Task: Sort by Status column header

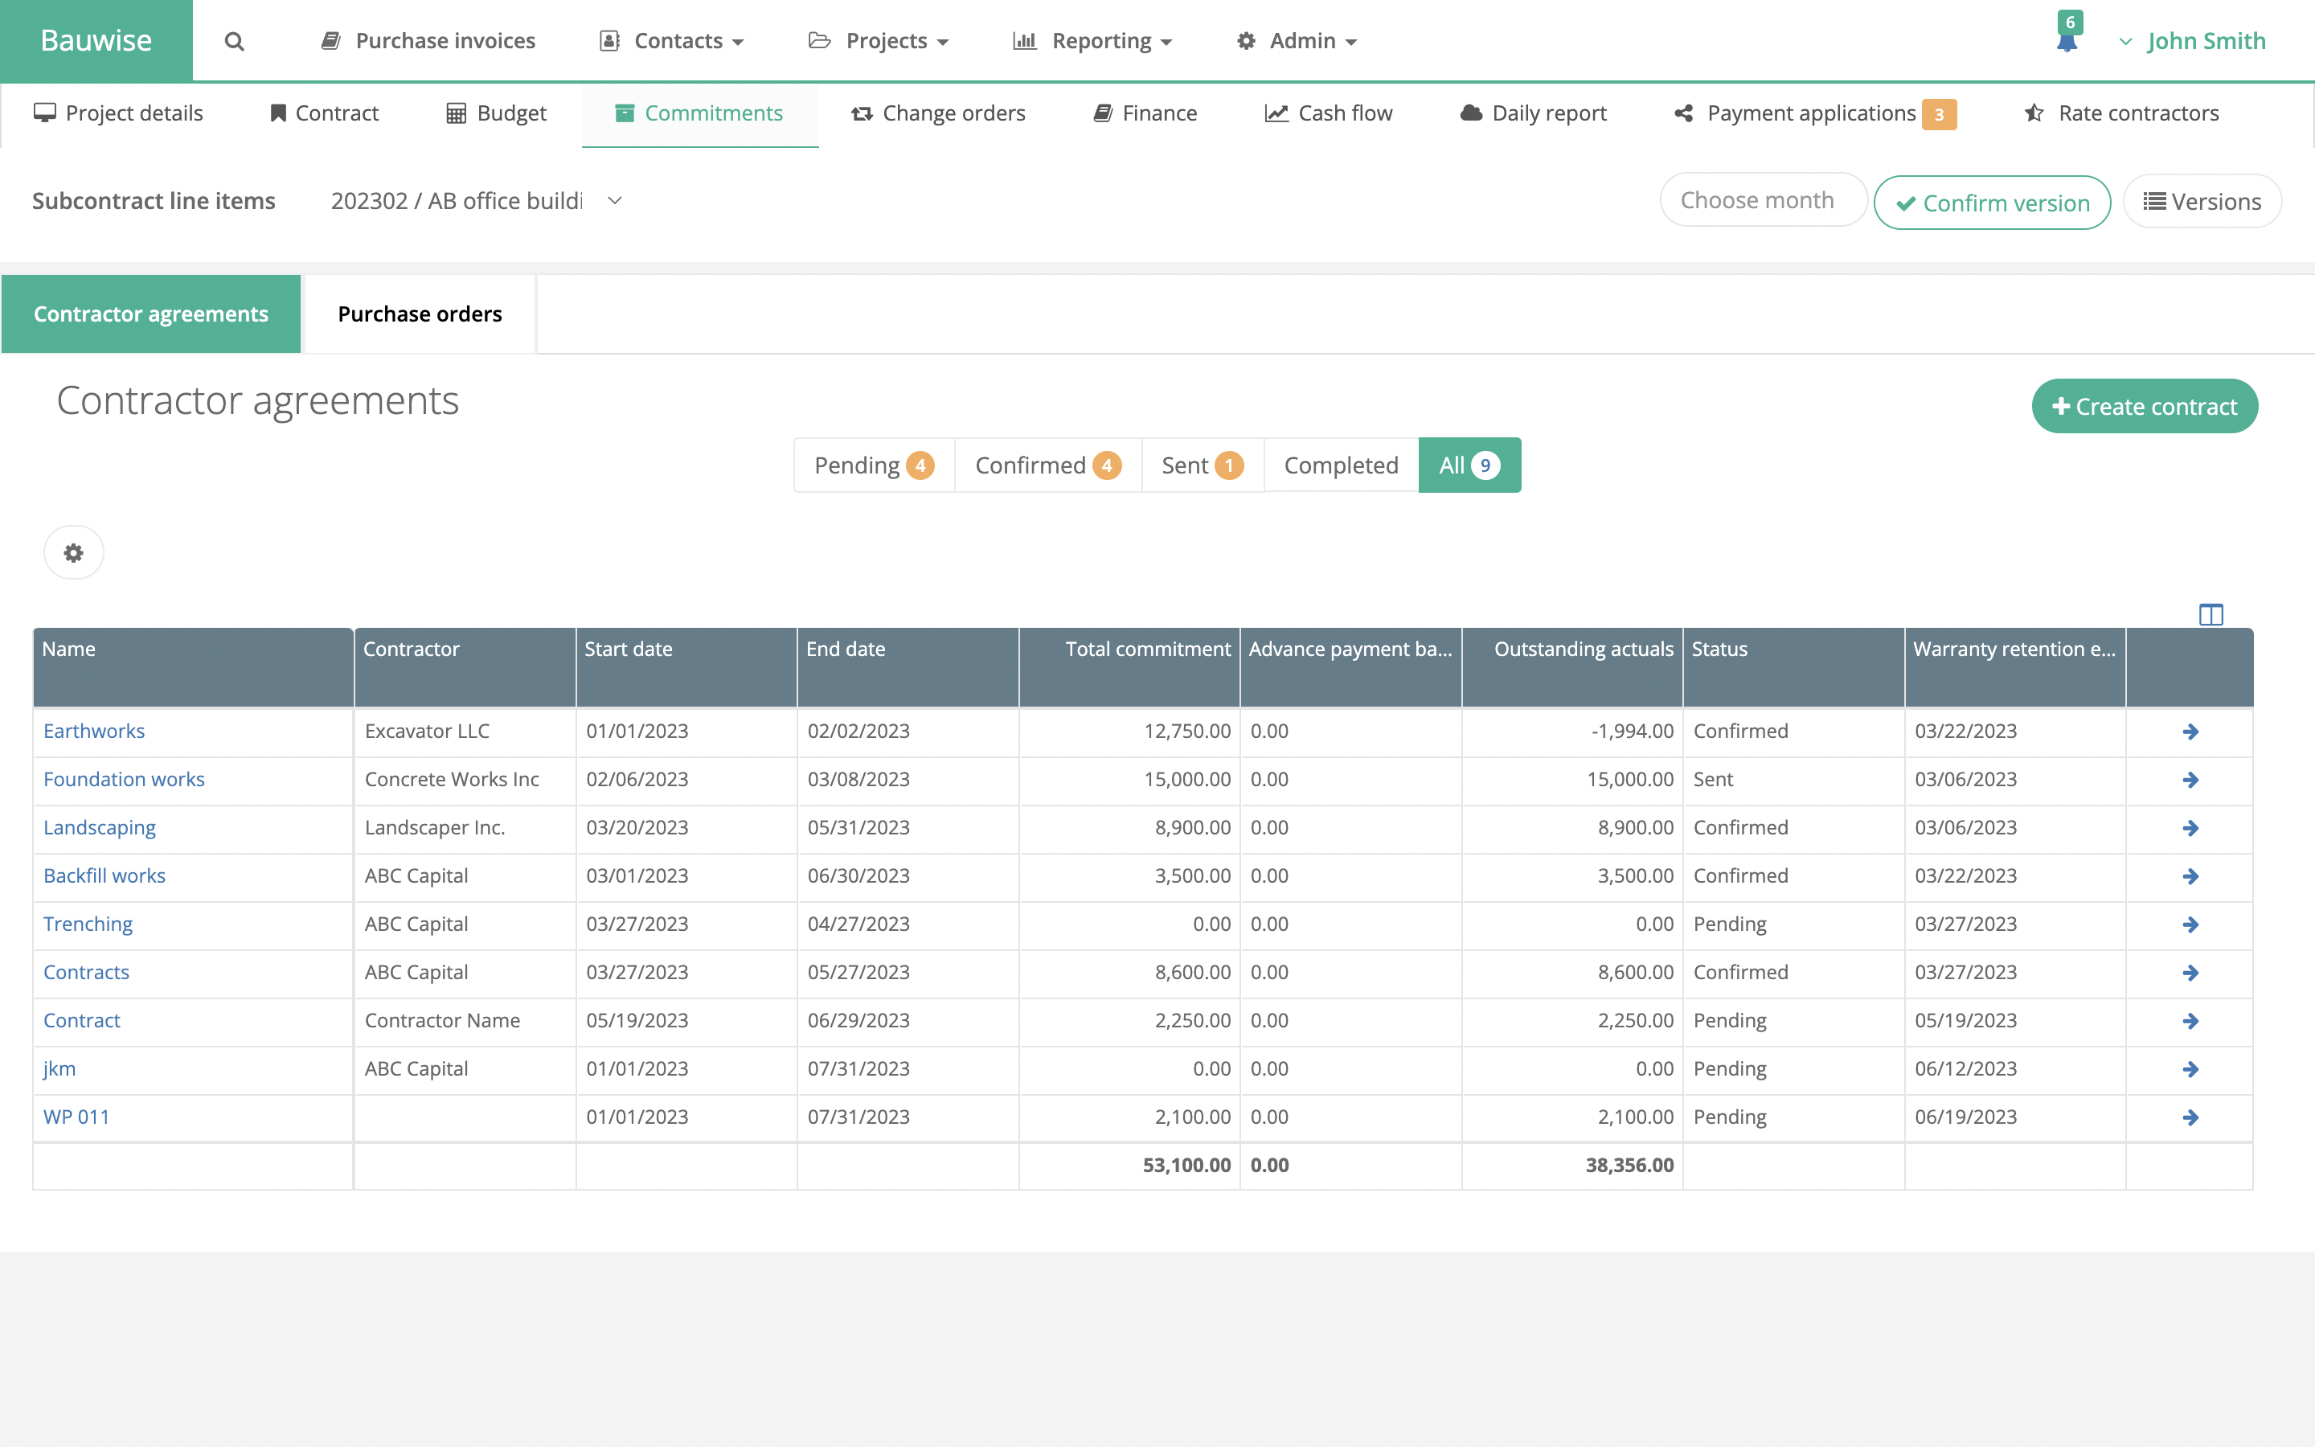Action: click(1793, 667)
